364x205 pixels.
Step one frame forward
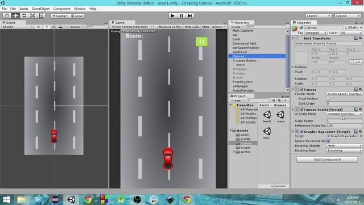point(190,16)
